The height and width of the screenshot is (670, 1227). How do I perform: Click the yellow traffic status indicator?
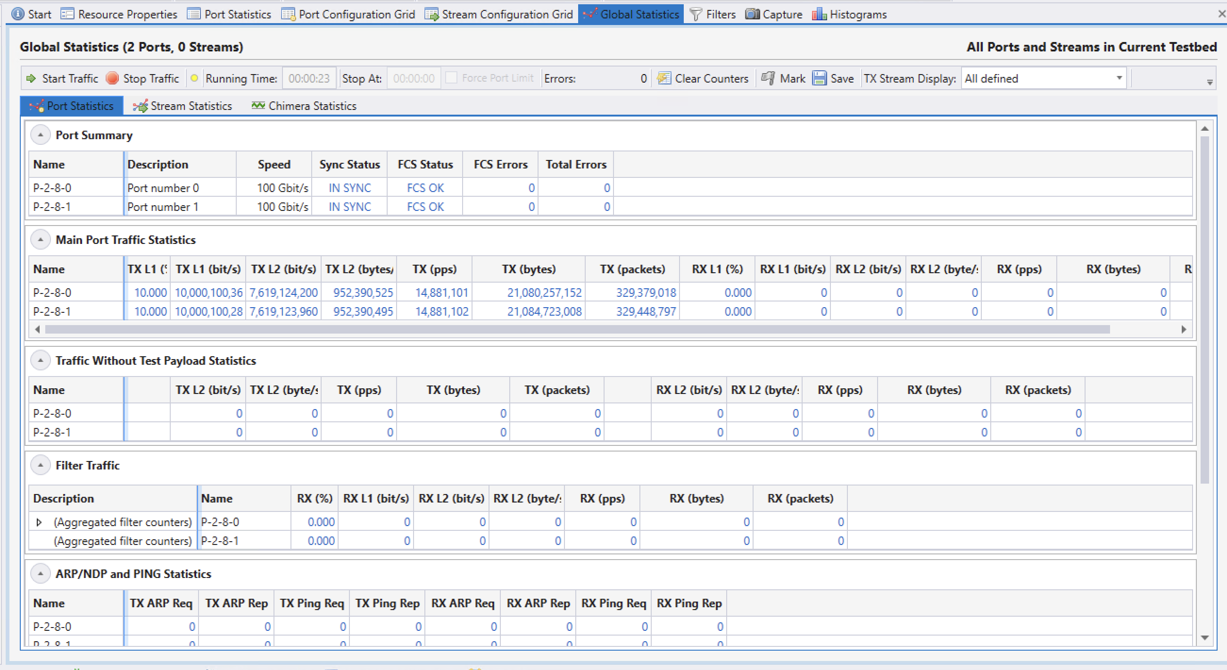pyautogui.click(x=194, y=78)
